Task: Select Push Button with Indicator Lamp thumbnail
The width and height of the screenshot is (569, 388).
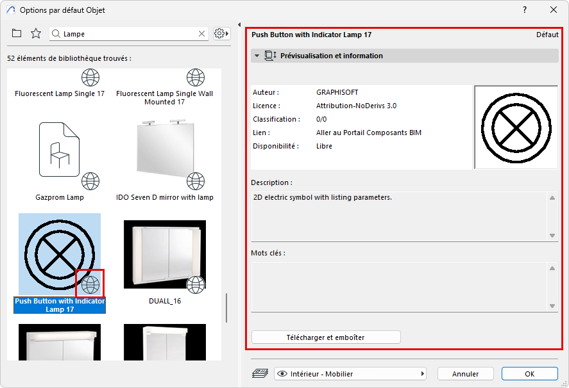Action: 60,254
